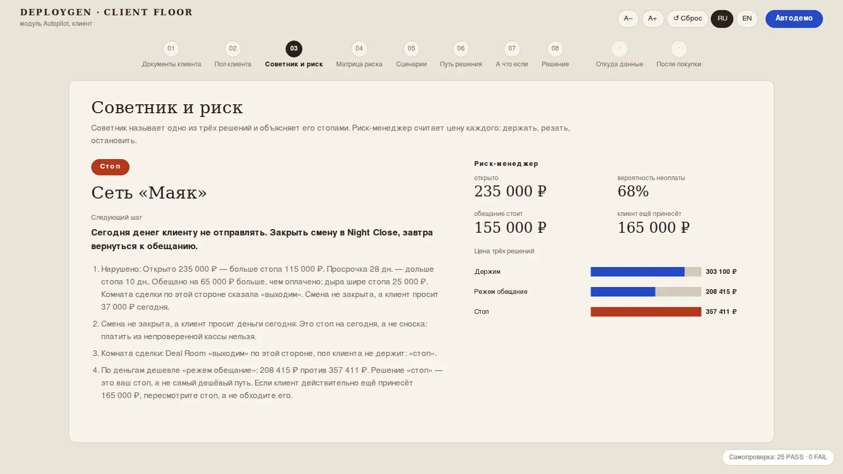
Task: Switch language to RU
Action: (x=722, y=18)
